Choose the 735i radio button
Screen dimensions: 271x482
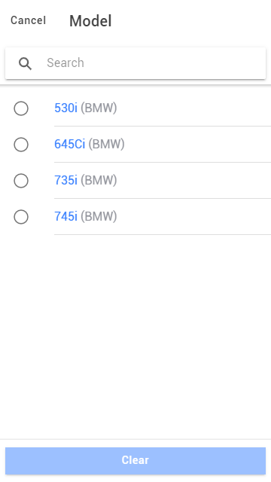pos(21,181)
